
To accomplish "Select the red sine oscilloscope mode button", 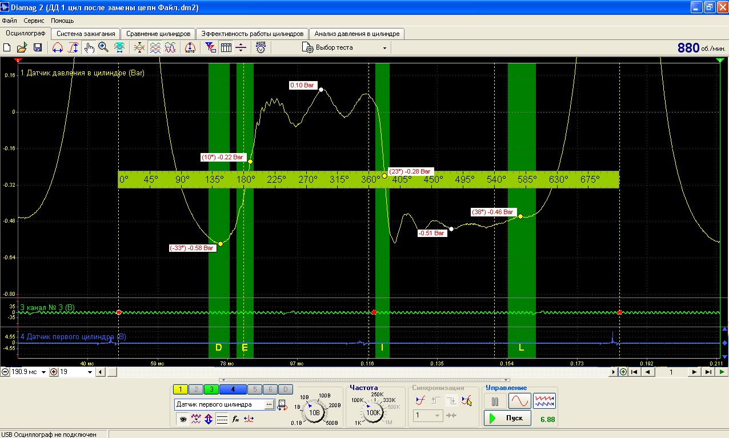I will click(520, 401).
